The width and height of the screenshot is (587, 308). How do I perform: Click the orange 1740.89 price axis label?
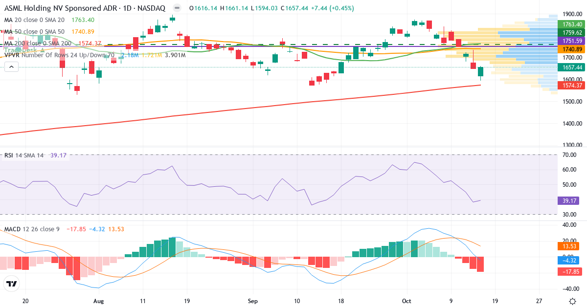tap(572, 49)
